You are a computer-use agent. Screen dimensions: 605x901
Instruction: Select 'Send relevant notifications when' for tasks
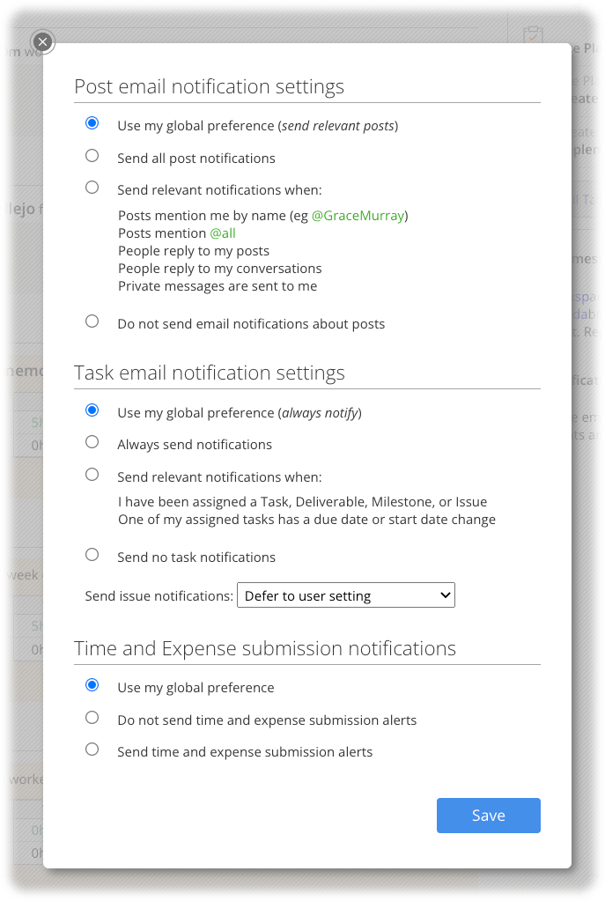pos(92,474)
